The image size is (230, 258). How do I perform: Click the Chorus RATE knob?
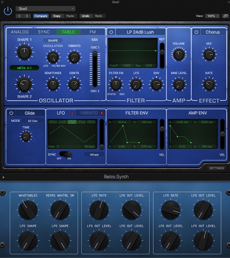coord(209,85)
